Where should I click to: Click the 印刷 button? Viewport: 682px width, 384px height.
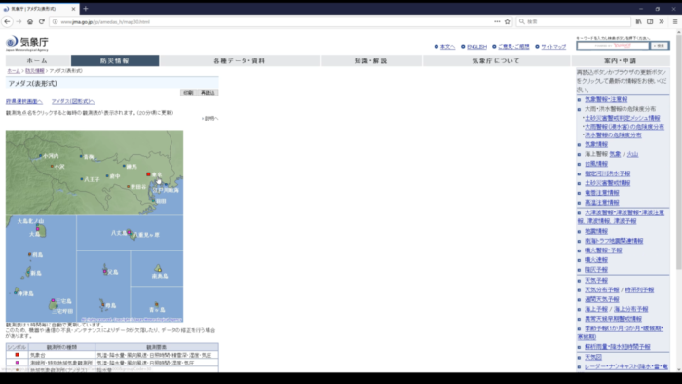[x=188, y=93]
